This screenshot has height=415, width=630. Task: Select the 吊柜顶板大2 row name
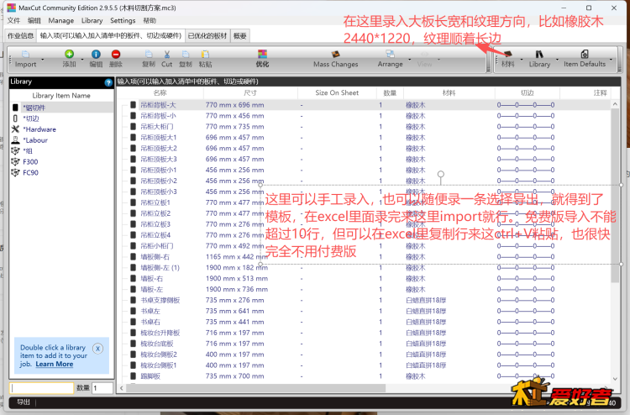[158, 148]
